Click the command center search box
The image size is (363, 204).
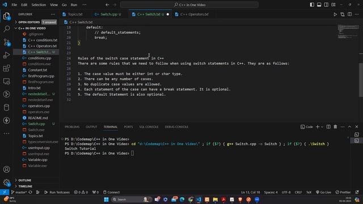[189, 5]
